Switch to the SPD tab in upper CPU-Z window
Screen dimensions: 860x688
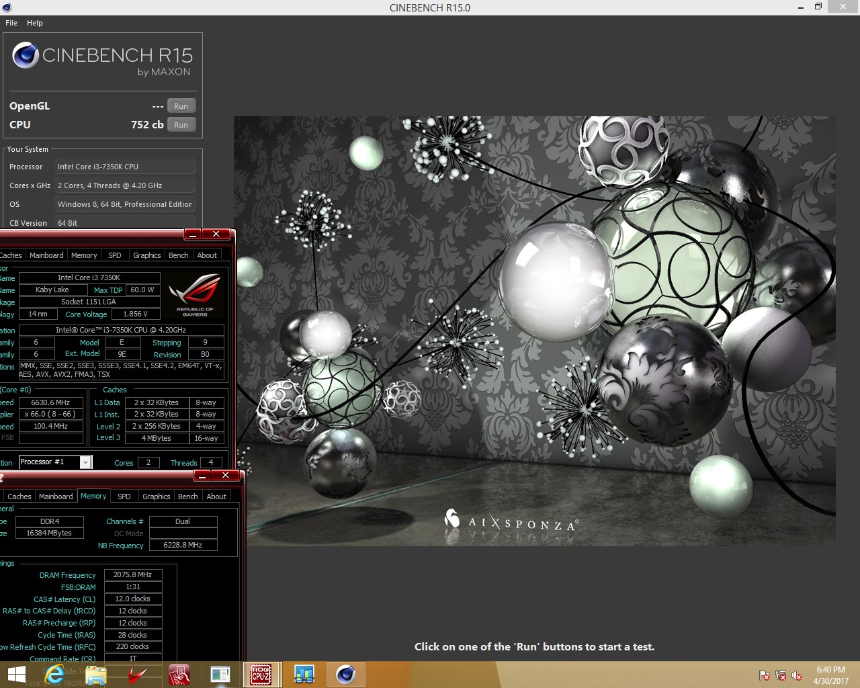[115, 255]
